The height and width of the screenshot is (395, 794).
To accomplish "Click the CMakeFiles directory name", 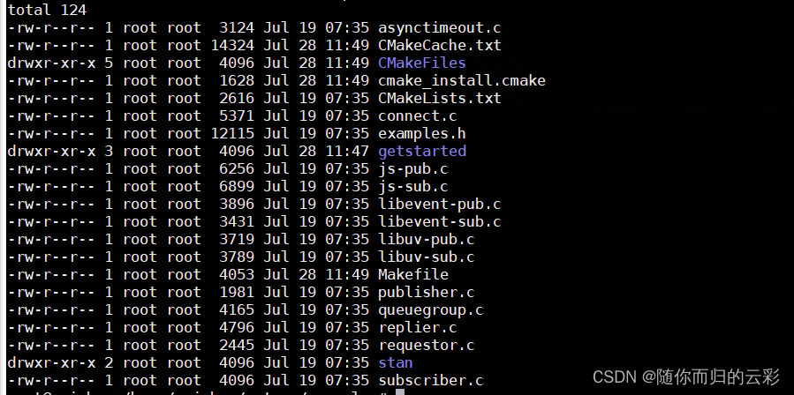I will point(421,63).
